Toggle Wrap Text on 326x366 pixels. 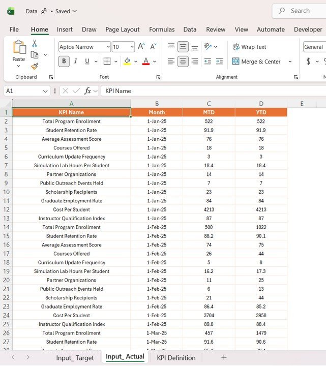[x=249, y=47]
